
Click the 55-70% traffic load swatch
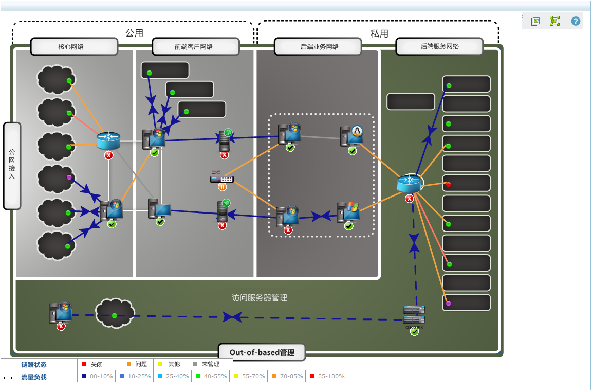(x=236, y=376)
